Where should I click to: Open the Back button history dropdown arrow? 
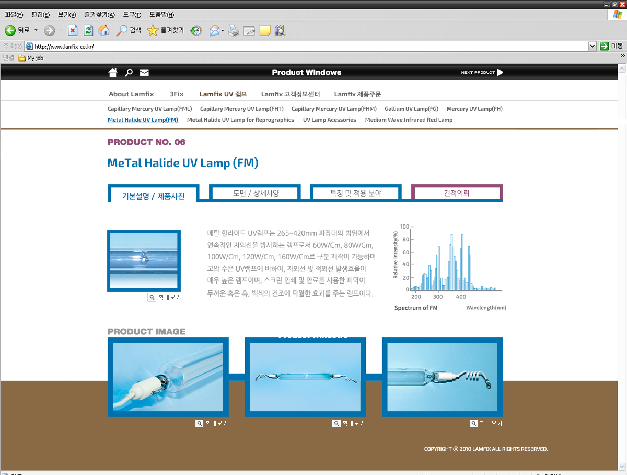coord(36,30)
